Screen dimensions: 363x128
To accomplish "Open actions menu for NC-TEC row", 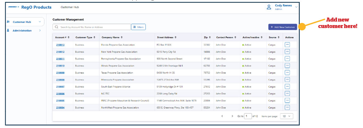I will coord(287,93).
